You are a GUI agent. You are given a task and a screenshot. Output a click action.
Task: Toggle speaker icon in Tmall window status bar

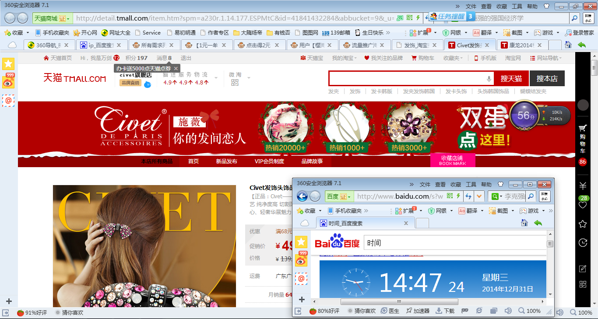559,312
